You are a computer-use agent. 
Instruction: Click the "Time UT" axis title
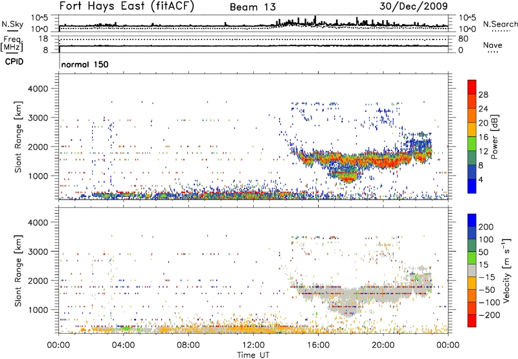[x=253, y=355]
